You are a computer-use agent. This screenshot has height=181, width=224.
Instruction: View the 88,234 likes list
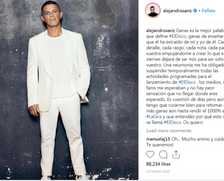(158, 164)
